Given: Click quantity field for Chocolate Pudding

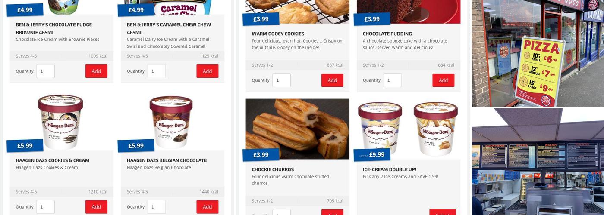Looking at the screenshot, I should pos(393,80).
